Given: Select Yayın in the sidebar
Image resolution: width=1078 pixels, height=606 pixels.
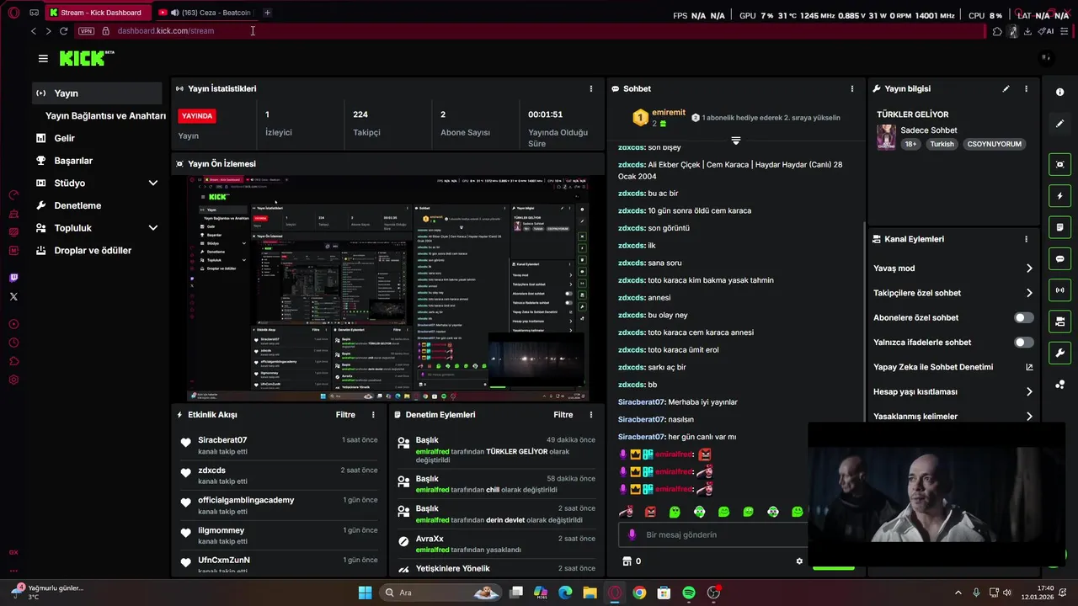Looking at the screenshot, I should [x=97, y=93].
